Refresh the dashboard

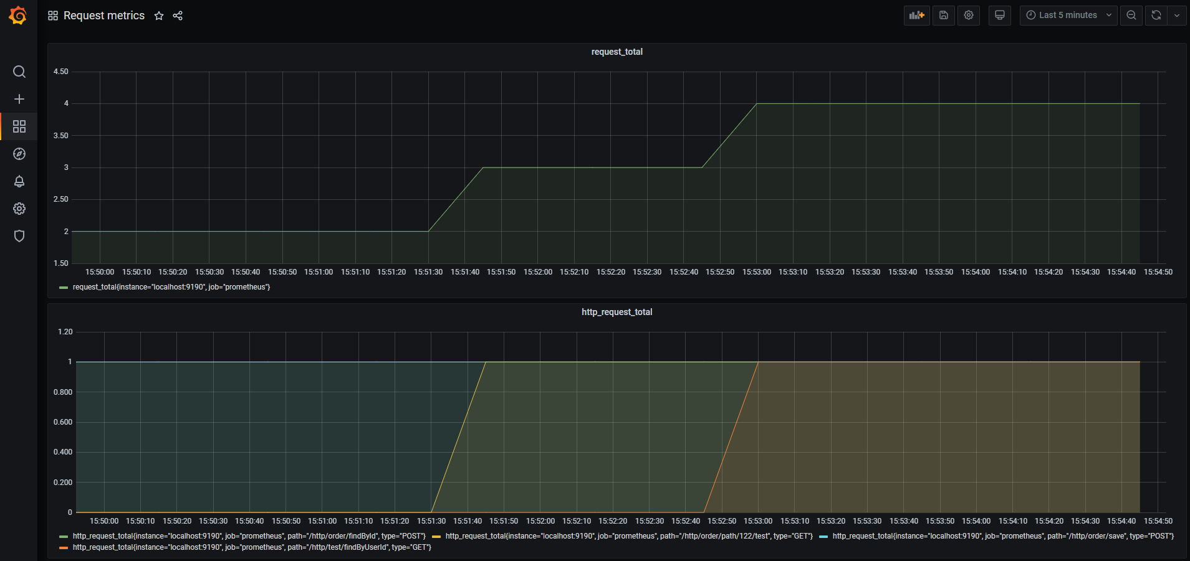1156,16
